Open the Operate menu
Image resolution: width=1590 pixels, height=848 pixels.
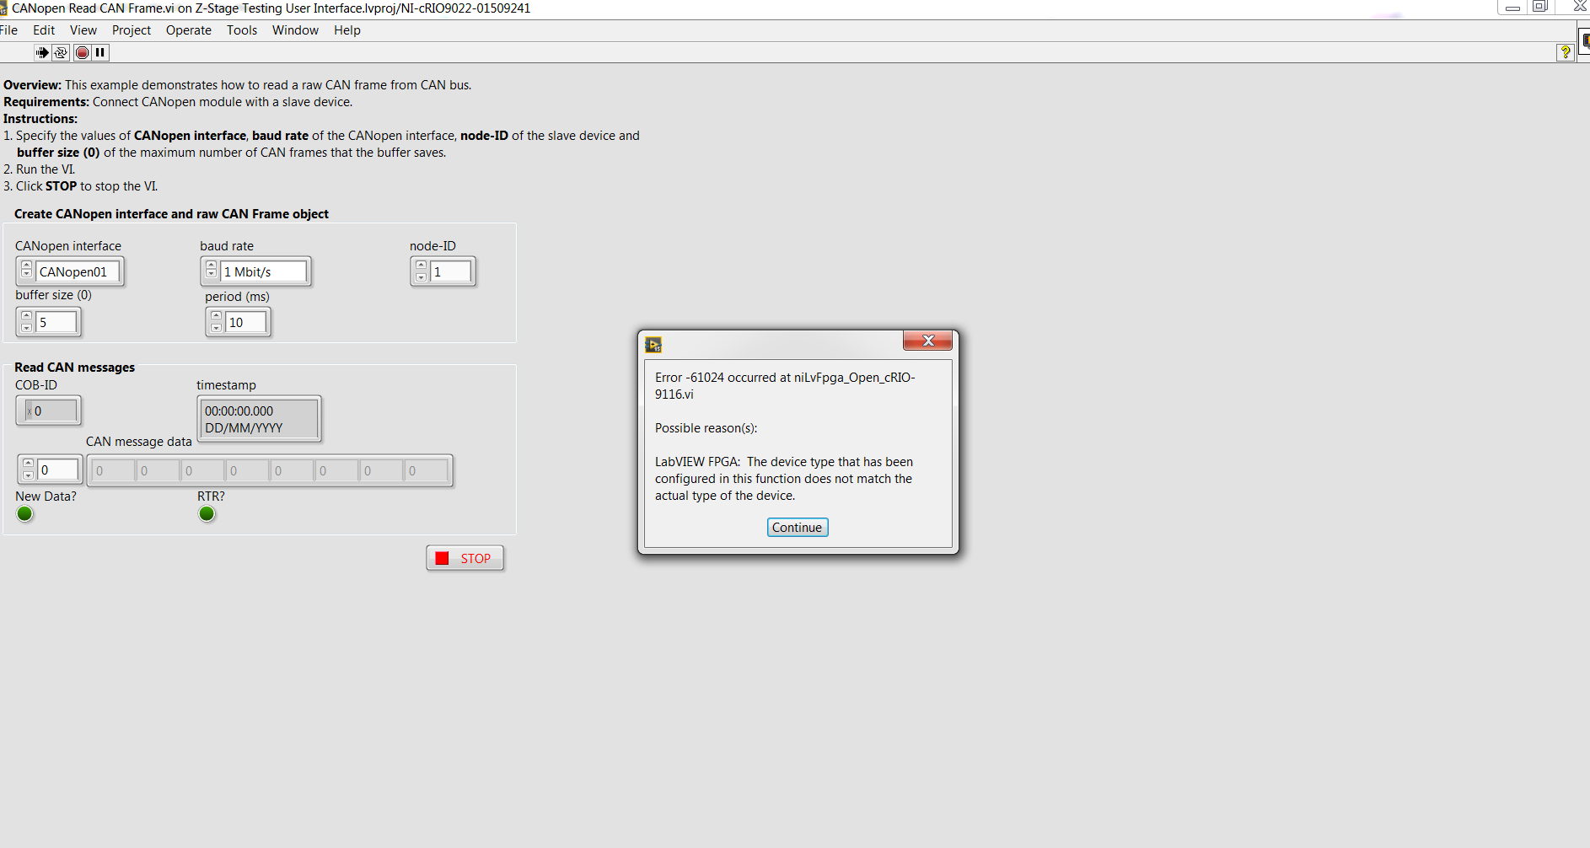[189, 30]
